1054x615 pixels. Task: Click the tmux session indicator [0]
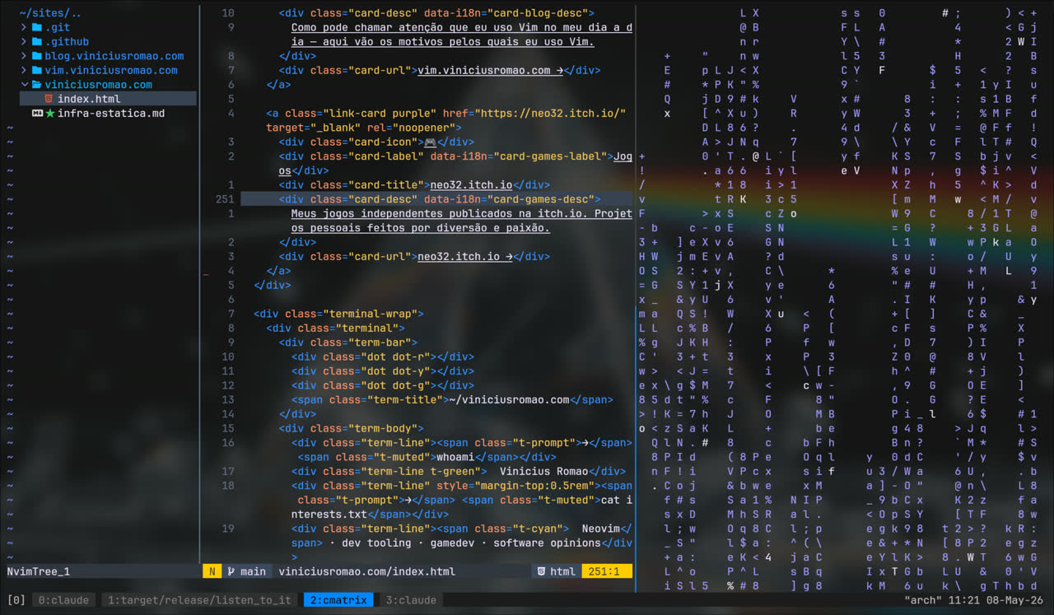click(x=16, y=600)
